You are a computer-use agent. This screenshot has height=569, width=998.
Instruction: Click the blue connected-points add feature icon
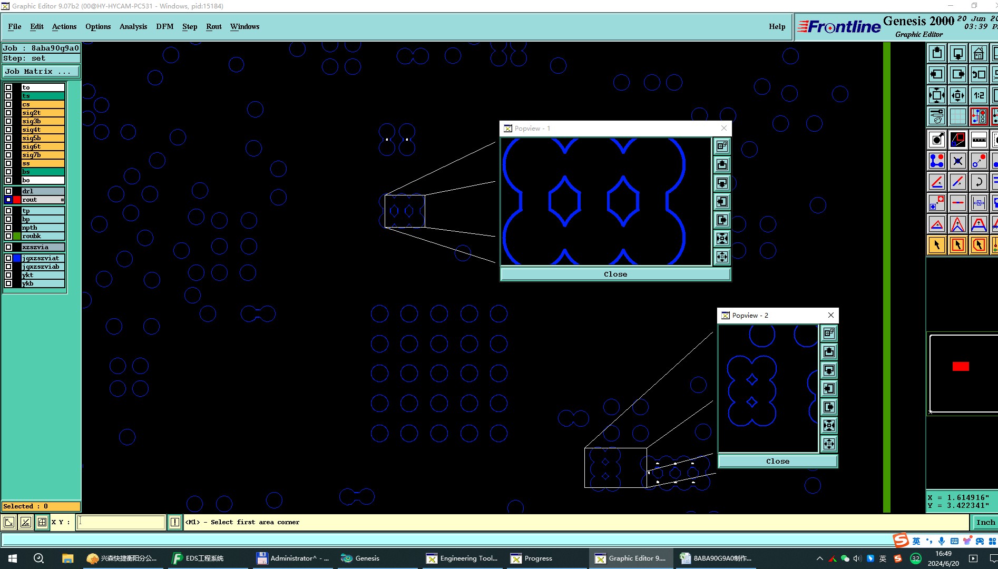tap(937, 161)
